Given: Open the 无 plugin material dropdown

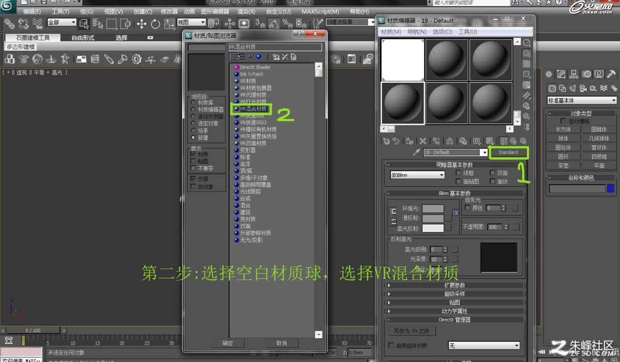Looking at the screenshot, I should [x=484, y=346].
